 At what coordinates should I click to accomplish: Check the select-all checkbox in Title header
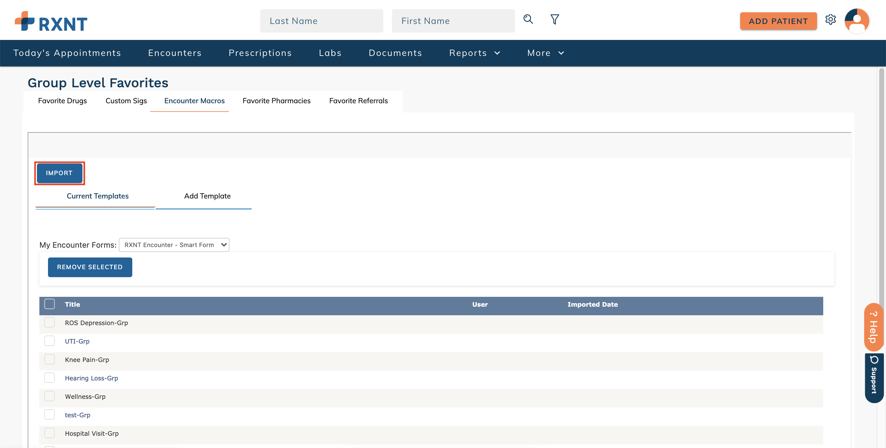[x=50, y=304]
